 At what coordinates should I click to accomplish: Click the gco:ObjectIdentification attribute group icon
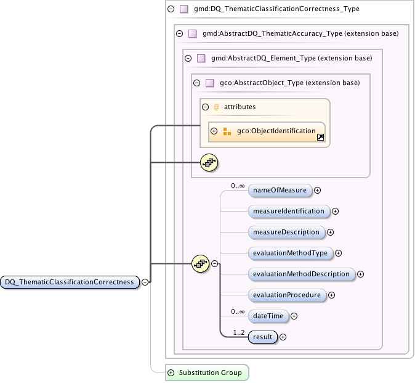[227, 131]
